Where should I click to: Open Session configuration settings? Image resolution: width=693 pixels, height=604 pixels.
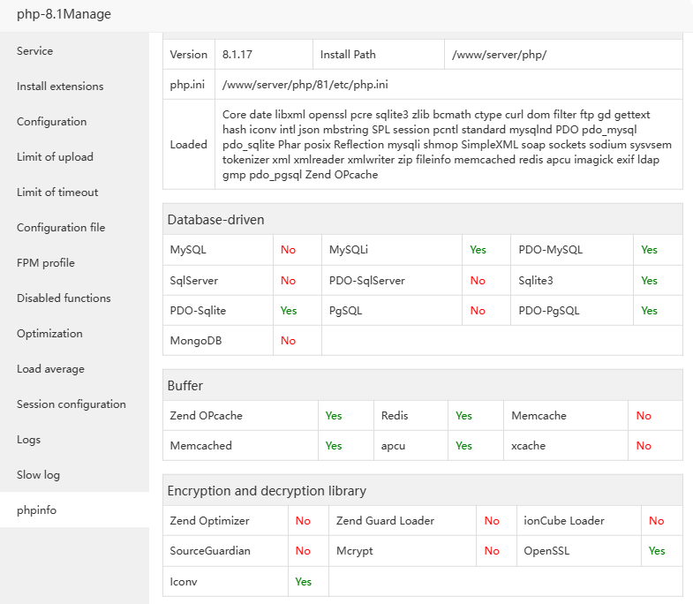72,404
